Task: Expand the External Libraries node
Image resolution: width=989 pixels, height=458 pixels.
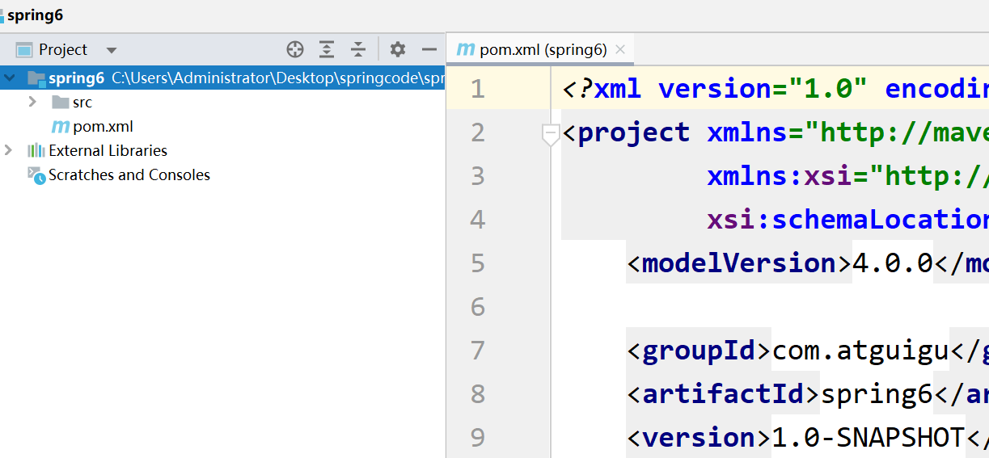Action: [x=9, y=150]
